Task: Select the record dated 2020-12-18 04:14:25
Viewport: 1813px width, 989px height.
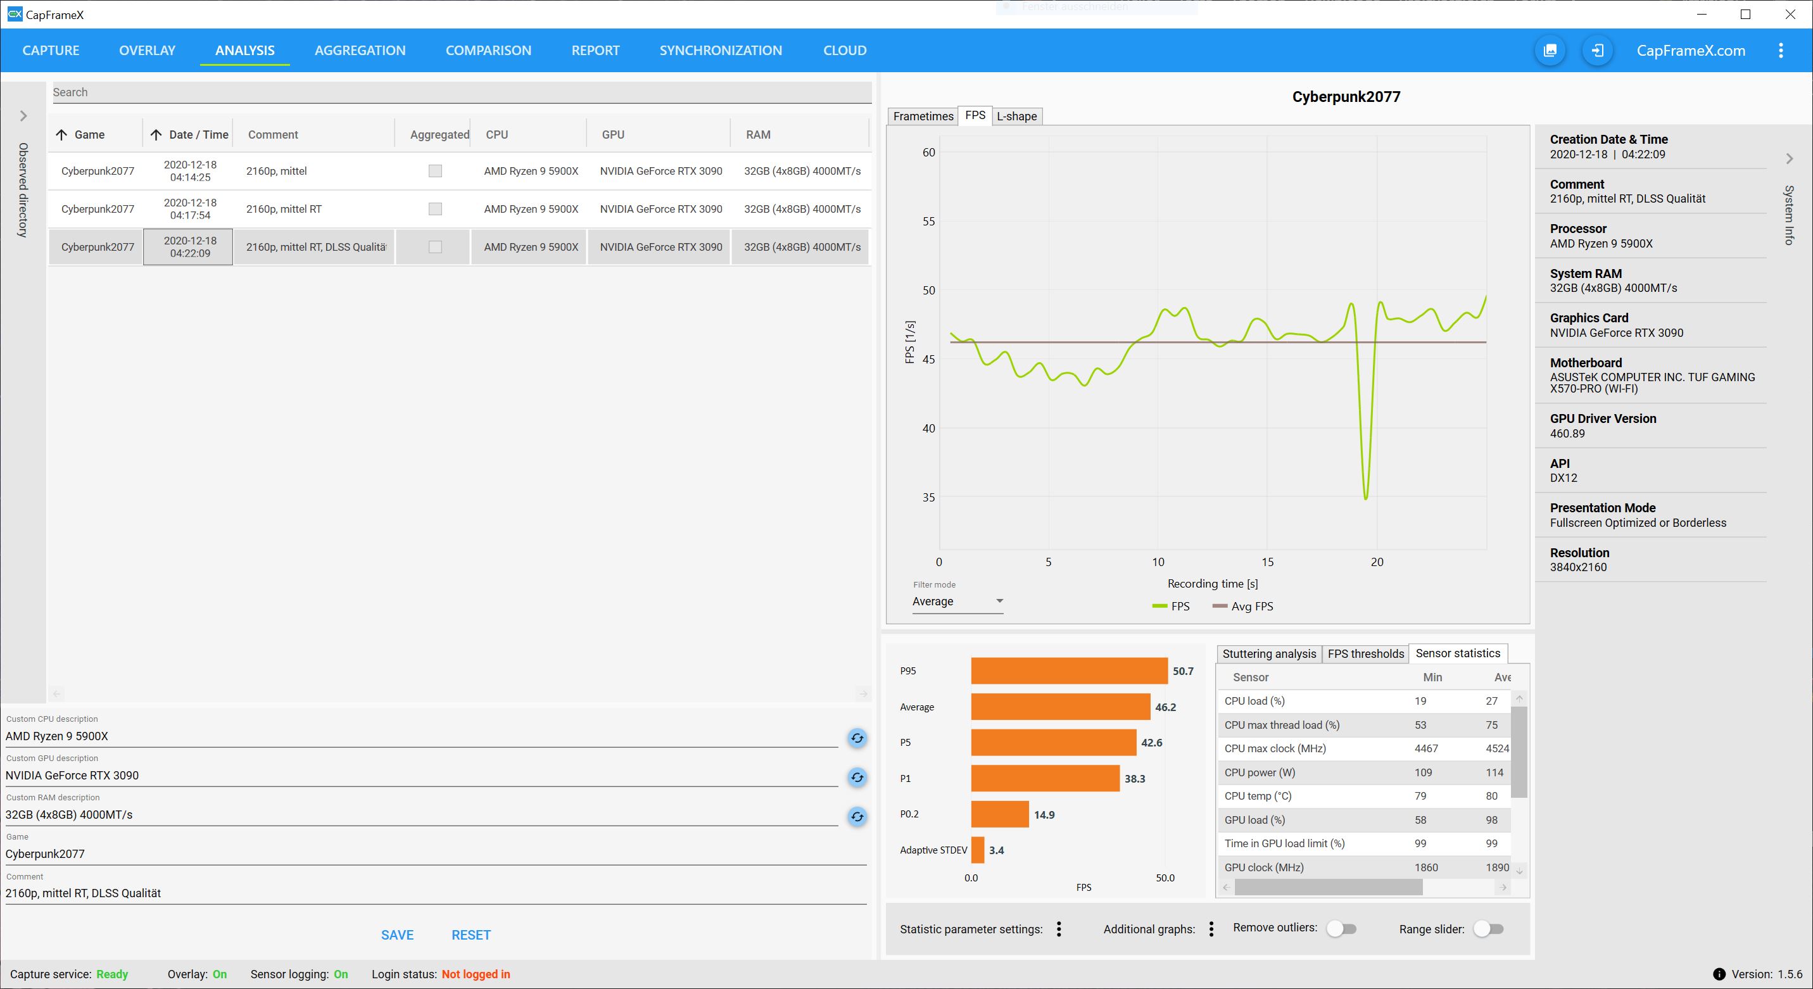Action: tap(459, 171)
